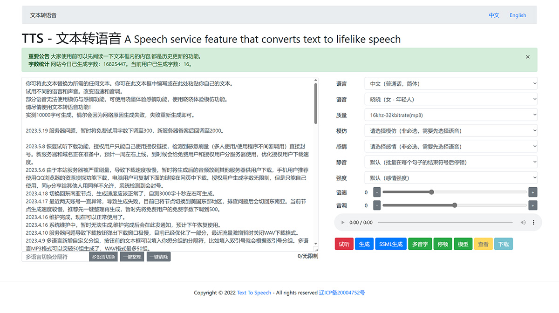Mute the audio player volume
The width and height of the screenshot is (559, 313).
click(x=523, y=222)
